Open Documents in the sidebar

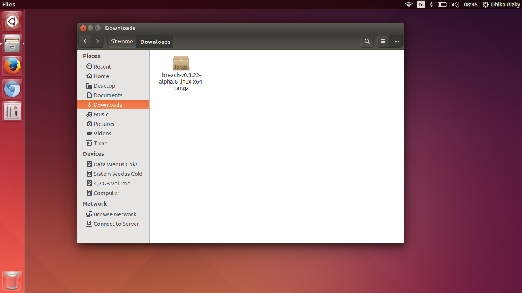click(x=113, y=95)
